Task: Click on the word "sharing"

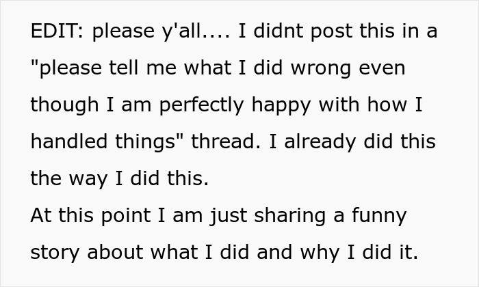Action: pos(290,216)
